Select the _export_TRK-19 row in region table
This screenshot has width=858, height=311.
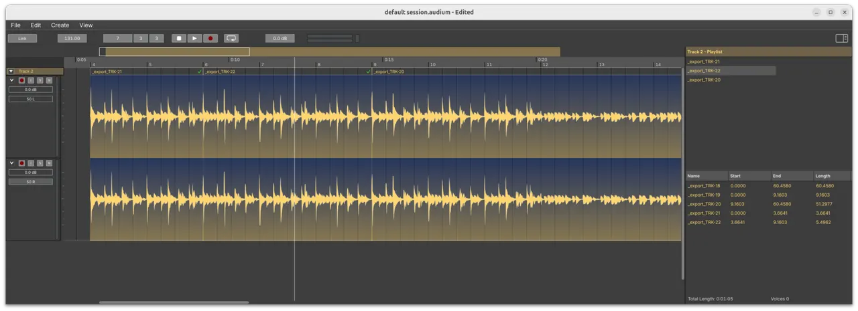[769, 195]
